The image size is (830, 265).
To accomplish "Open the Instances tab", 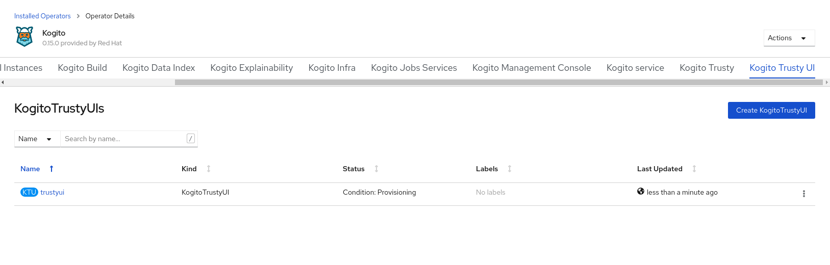I will coord(21,68).
